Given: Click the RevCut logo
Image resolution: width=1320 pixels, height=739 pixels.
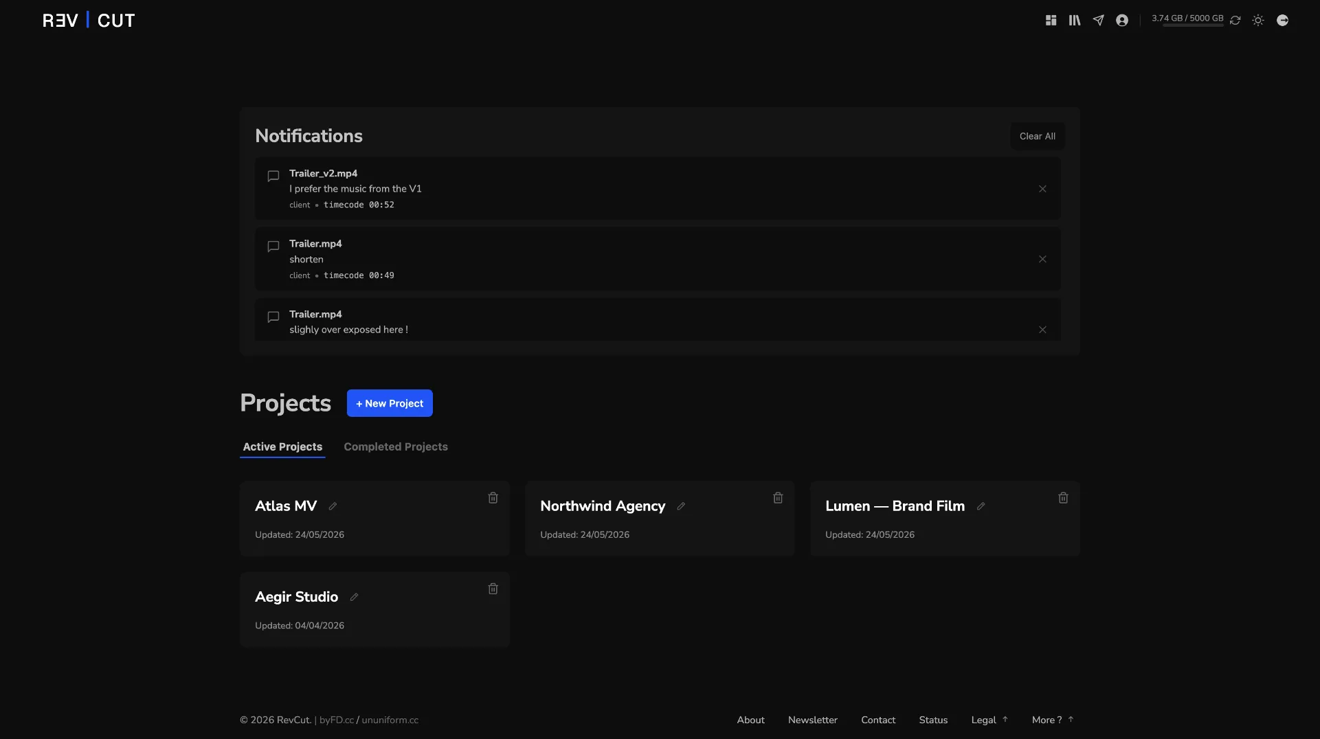Looking at the screenshot, I should pos(89,21).
